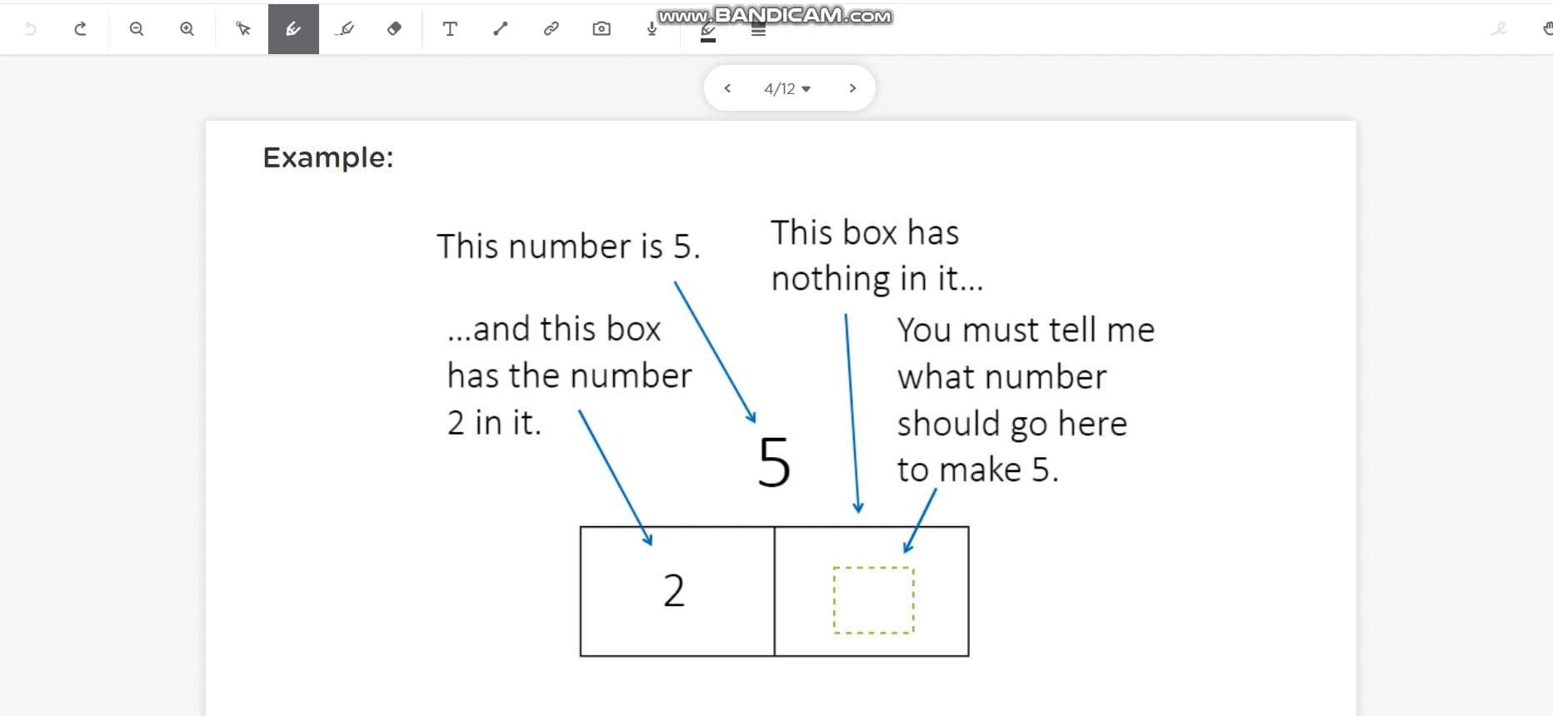The width and height of the screenshot is (1553, 716).
Task: Click the link insert icon
Action: [x=552, y=29]
